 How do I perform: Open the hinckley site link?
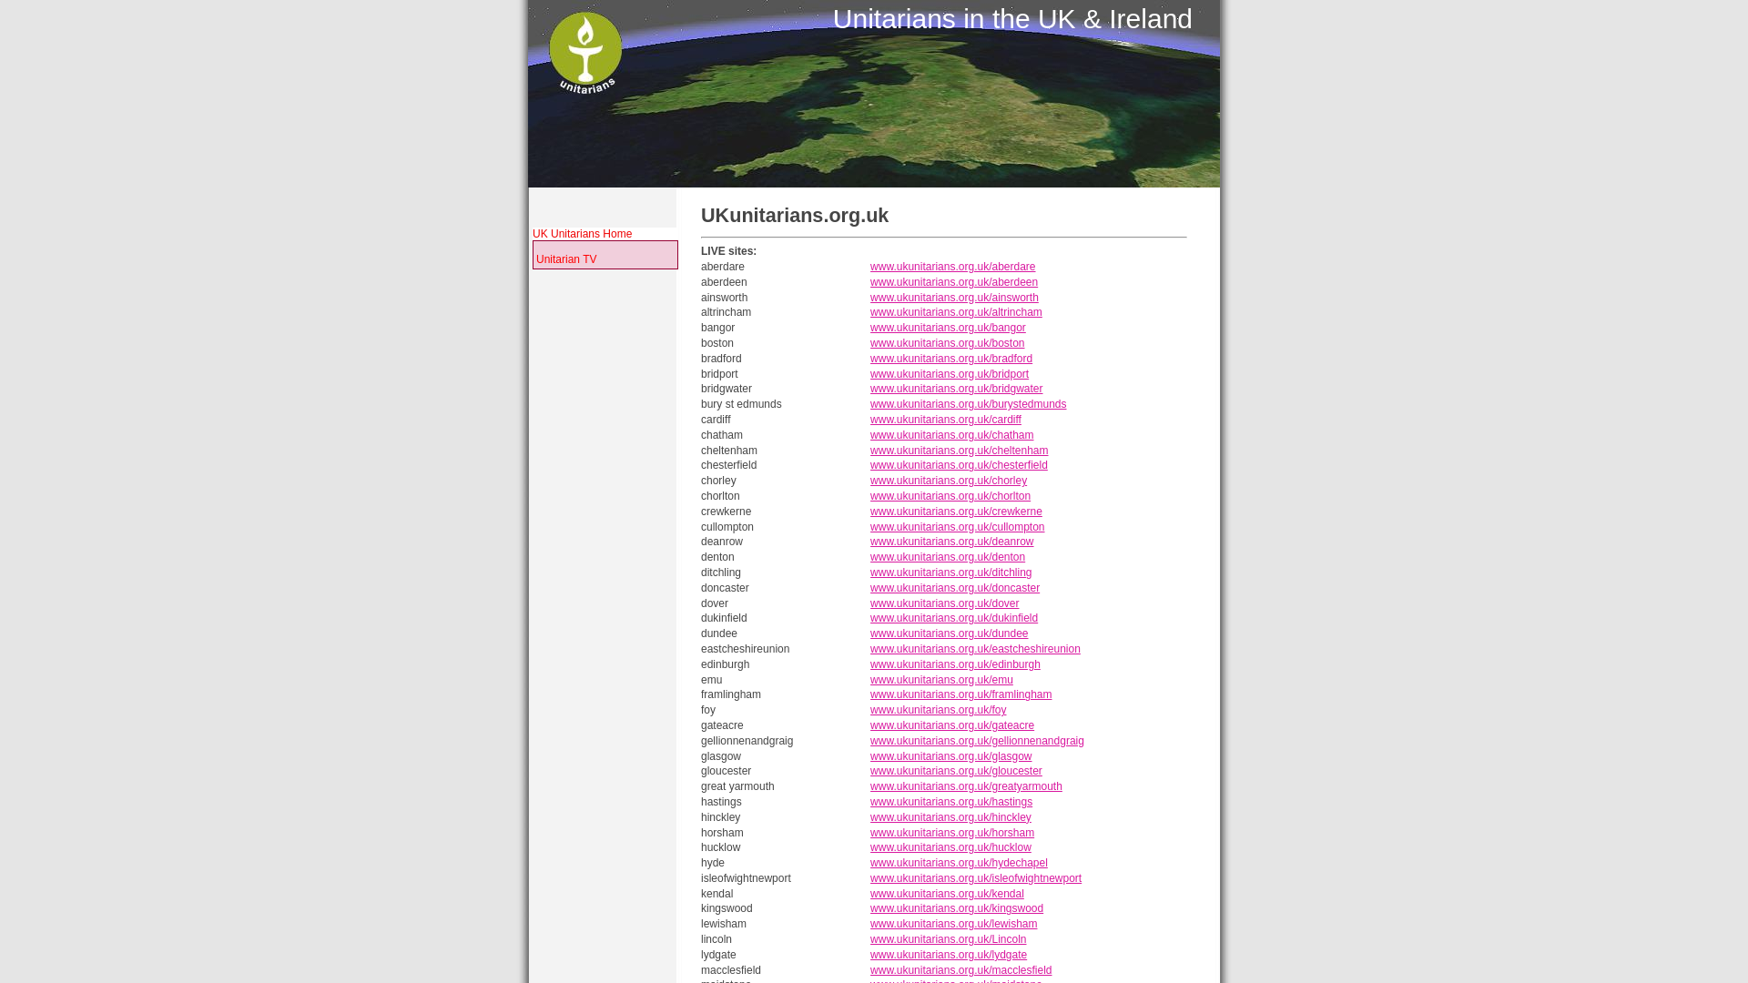(950, 817)
